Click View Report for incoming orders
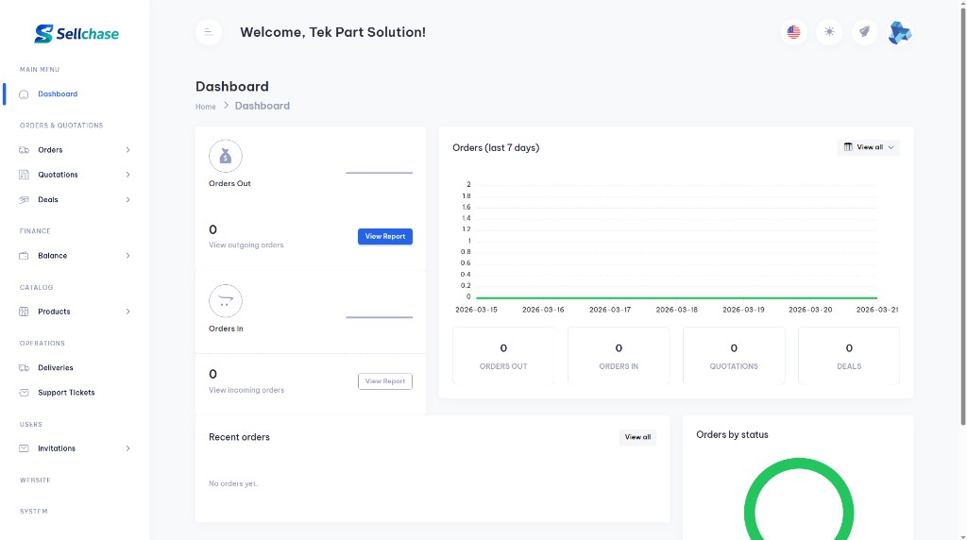Viewport: 967px width, 540px height. [385, 381]
